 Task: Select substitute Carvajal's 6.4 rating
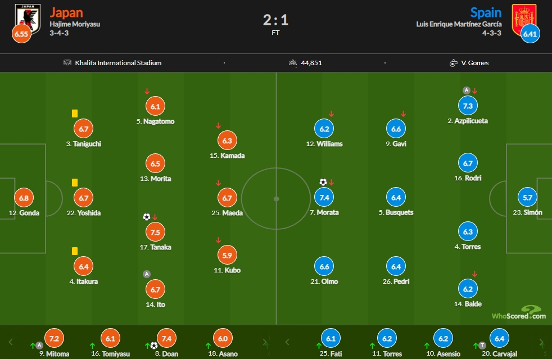click(x=499, y=338)
